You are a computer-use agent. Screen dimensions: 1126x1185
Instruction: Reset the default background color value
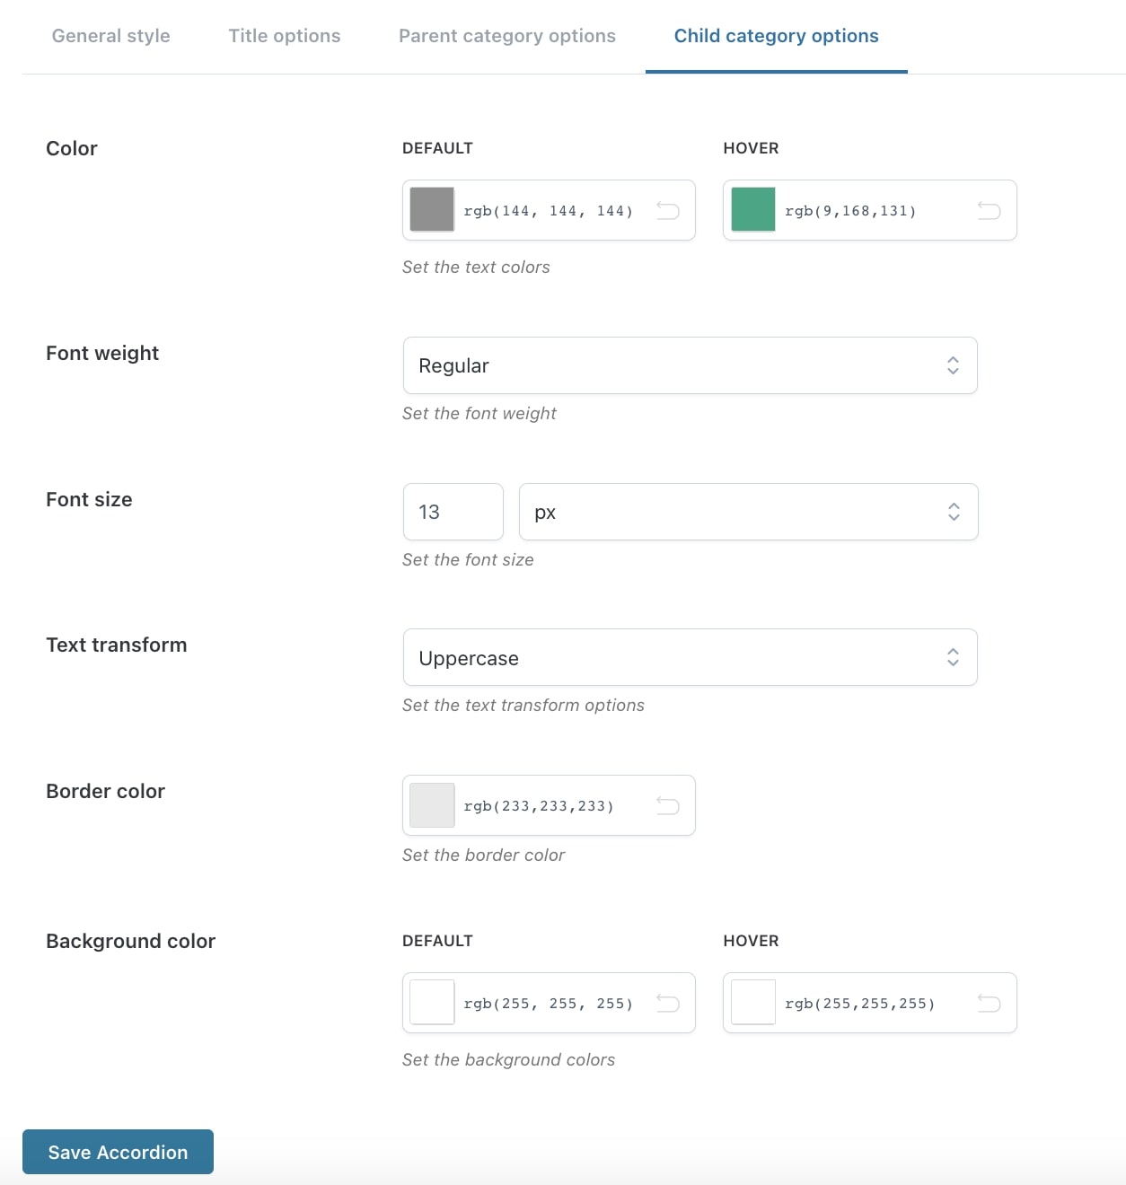(x=668, y=1004)
